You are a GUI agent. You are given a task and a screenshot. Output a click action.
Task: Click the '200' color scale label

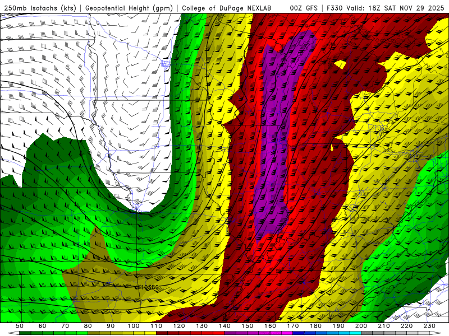click(361, 326)
